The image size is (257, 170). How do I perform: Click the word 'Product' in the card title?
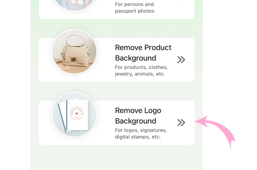(x=158, y=48)
